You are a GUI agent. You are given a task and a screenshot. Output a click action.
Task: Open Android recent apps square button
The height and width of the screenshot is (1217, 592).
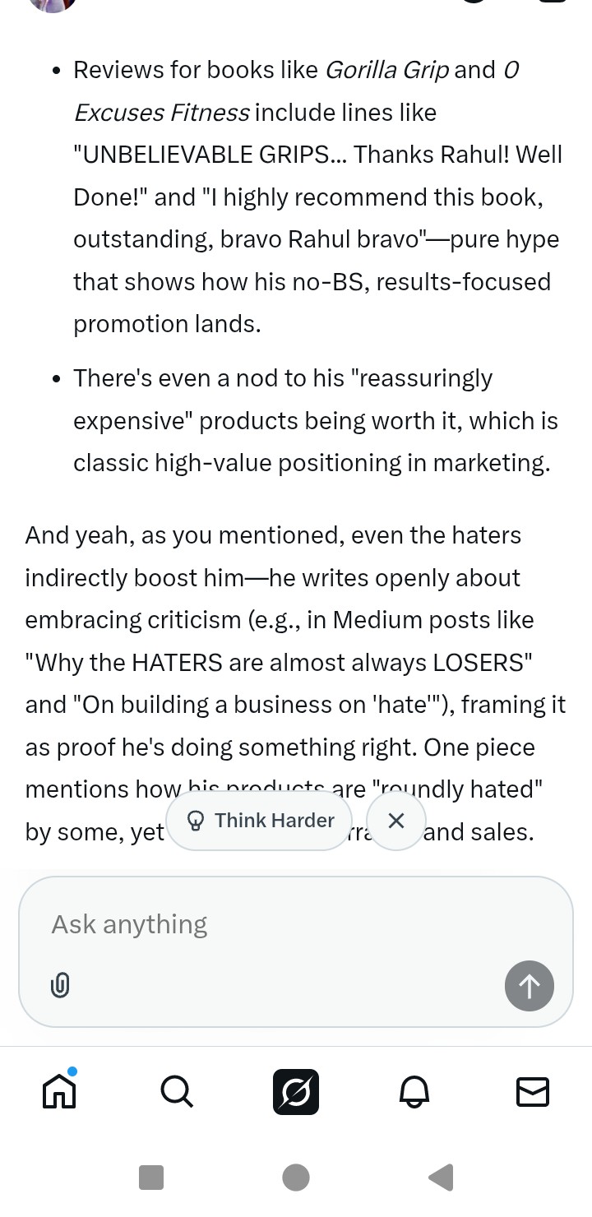151,1178
